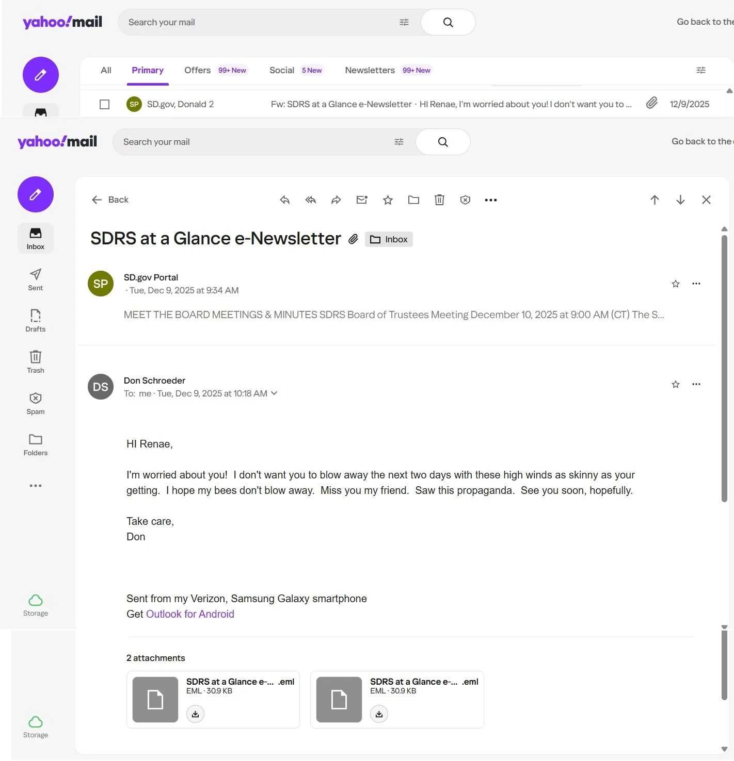This screenshot has height=761, width=734.
Task: Open the inbox sort settings icon
Action: coord(700,70)
